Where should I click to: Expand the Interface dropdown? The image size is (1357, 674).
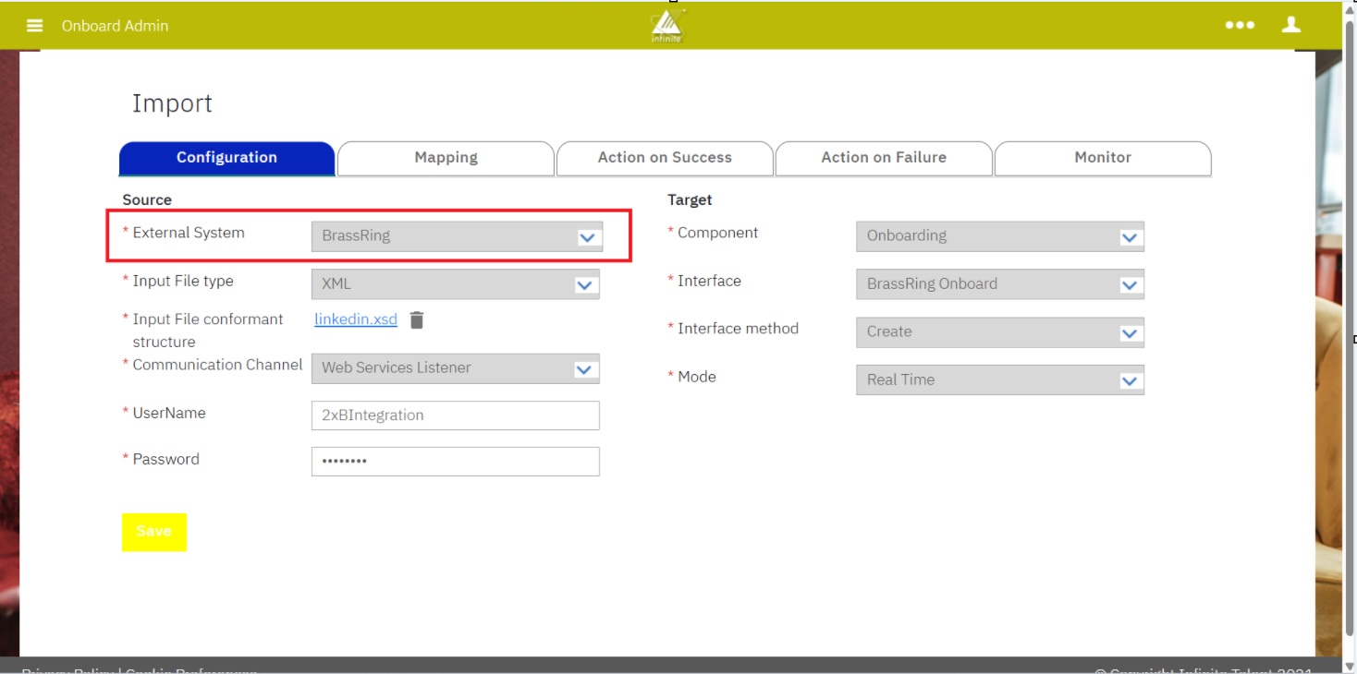(1129, 284)
